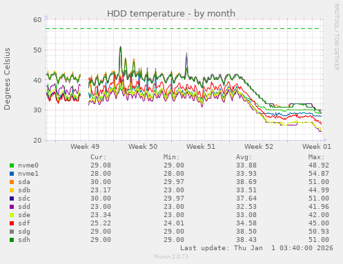Select the nvme0 legend label

(28, 165)
